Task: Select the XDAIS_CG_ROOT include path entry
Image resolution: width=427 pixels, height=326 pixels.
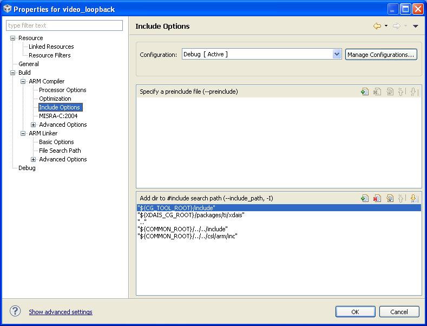Action: (x=192, y=215)
